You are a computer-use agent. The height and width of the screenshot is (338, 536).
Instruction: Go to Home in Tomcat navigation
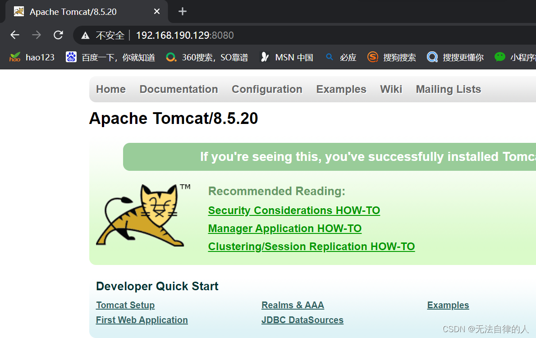click(111, 89)
